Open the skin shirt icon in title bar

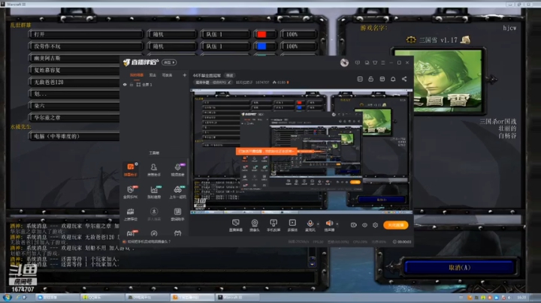pos(375,63)
